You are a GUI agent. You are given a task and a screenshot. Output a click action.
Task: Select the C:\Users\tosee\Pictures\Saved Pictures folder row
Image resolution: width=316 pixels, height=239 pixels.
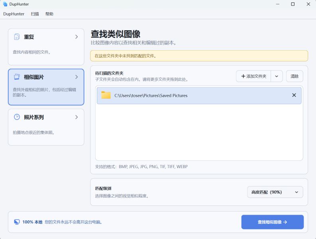coord(199,95)
